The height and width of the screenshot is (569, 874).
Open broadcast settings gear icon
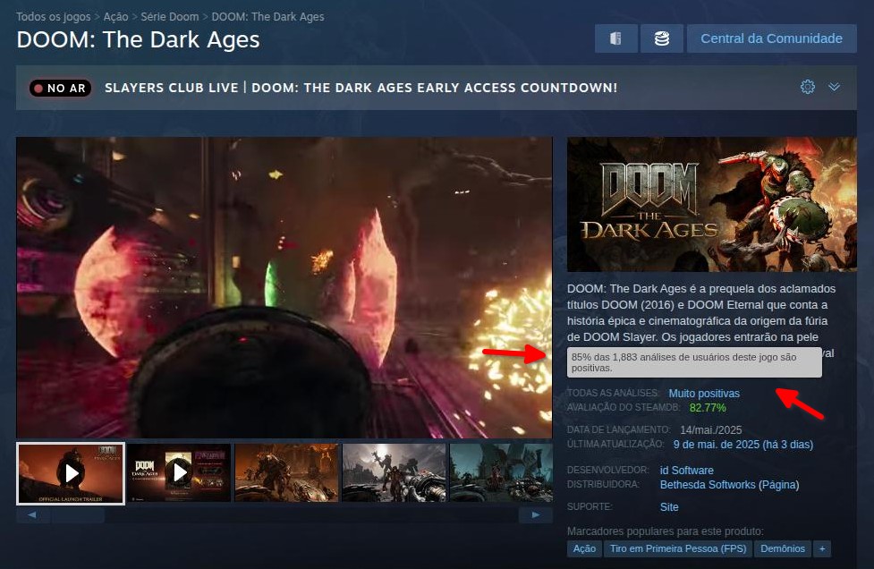pyautogui.click(x=808, y=87)
